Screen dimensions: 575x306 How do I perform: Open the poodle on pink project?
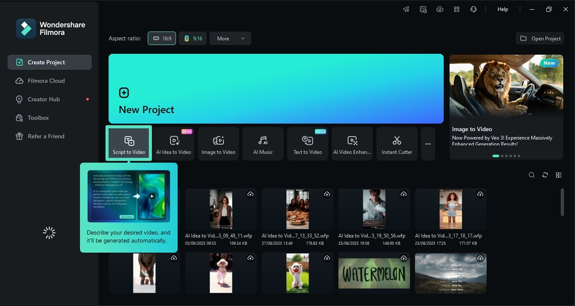(221, 273)
